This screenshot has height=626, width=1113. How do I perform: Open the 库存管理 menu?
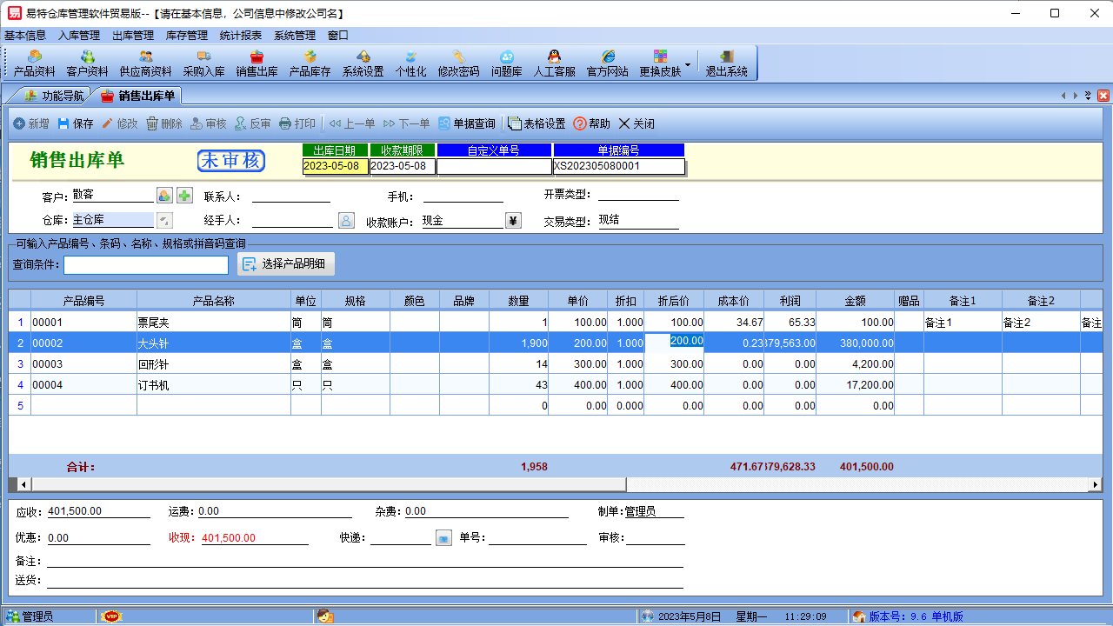click(186, 36)
